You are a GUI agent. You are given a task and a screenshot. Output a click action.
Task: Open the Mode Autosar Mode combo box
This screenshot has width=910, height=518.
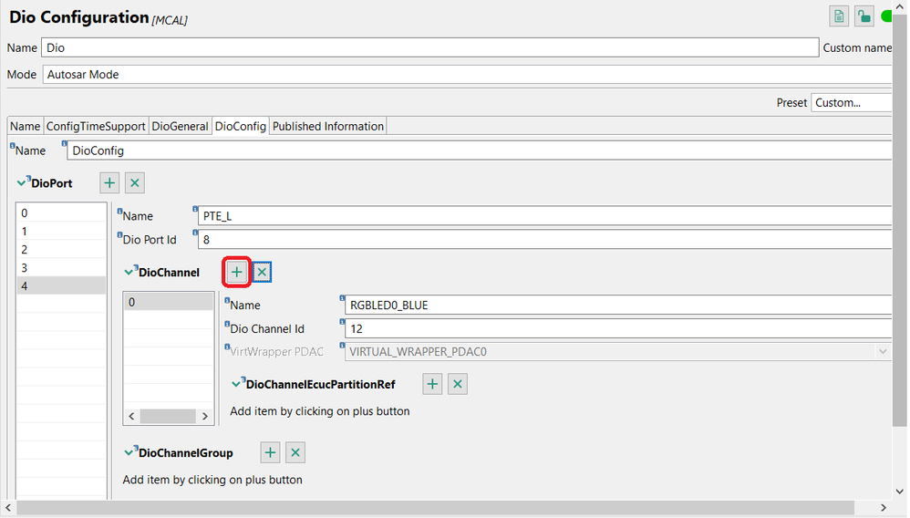(x=467, y=75)
